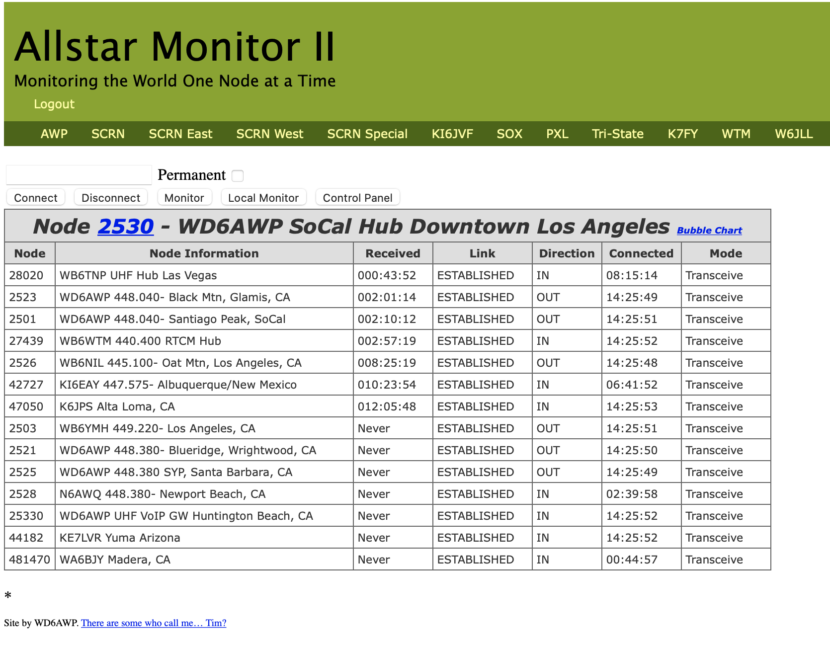This screenshot has width=830, height=645.
Task: Click the Local Monitor button
Action: [263, 198]
